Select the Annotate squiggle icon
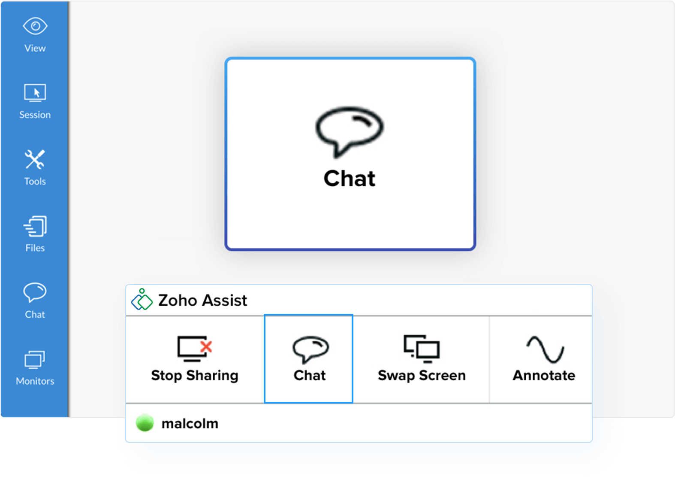This screenshot has width=675, height=483. (545, 349)
